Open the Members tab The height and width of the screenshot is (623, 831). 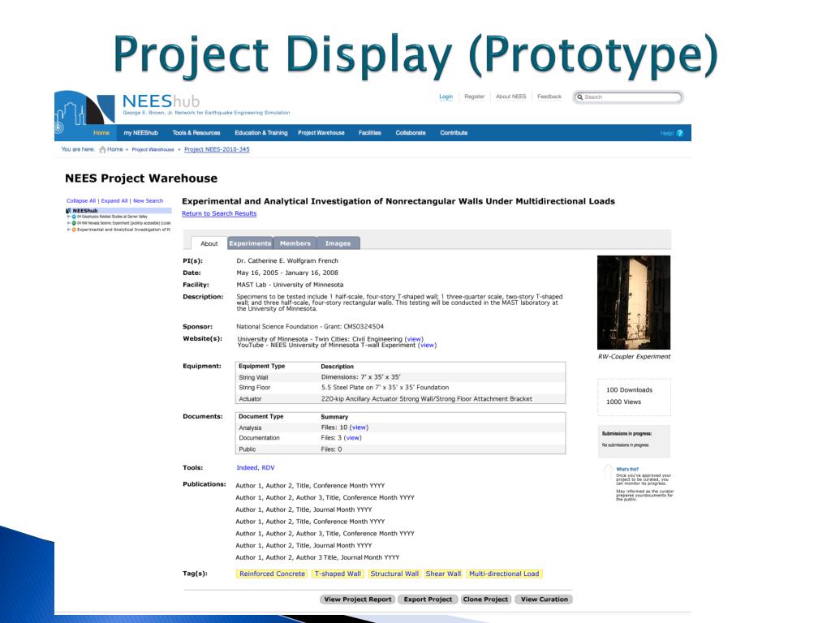tap(295, 243)
